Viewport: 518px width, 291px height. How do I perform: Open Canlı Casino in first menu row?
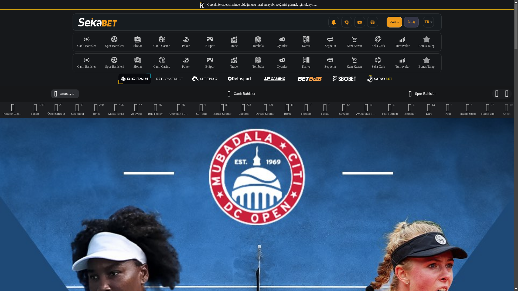162,42
